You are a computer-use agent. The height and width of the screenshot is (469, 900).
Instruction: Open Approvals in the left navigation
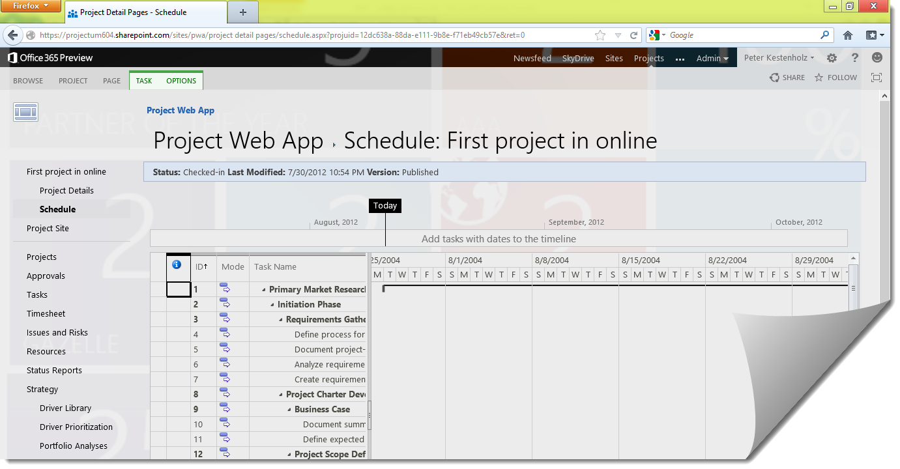point(46,276)
